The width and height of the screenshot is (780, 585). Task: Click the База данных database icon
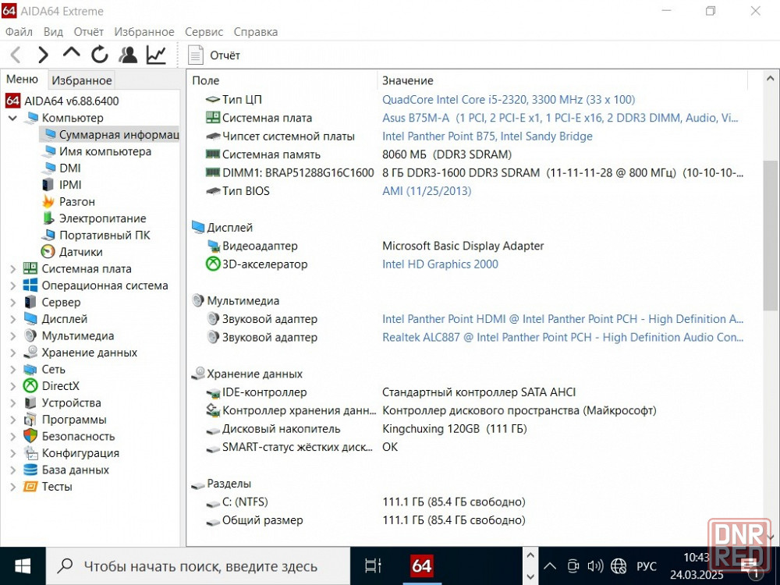pos(30,470)
